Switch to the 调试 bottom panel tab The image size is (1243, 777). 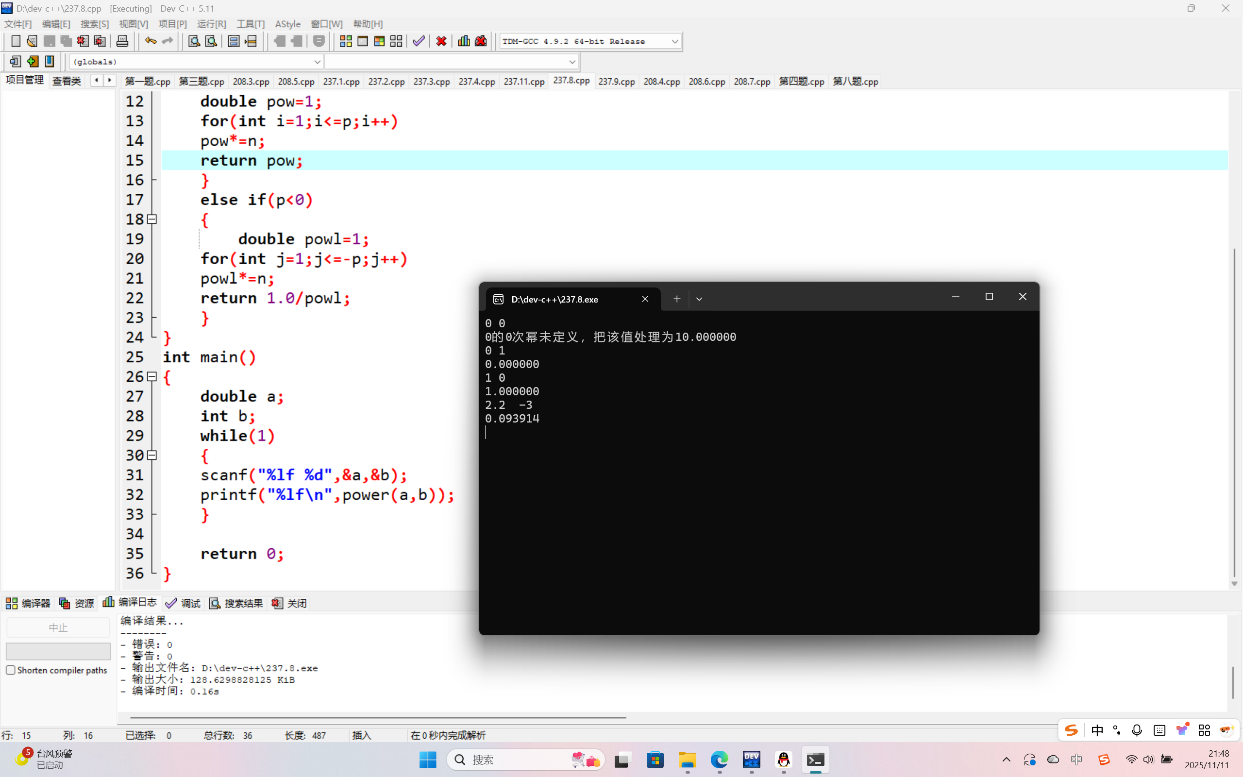coord(184,603)
